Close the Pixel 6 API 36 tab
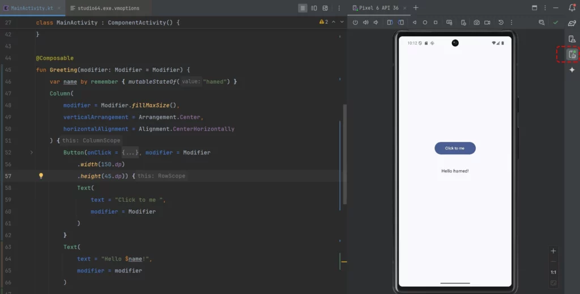Image resolution: width=580 pixels, height=294 pixels. tap(404, 8)
